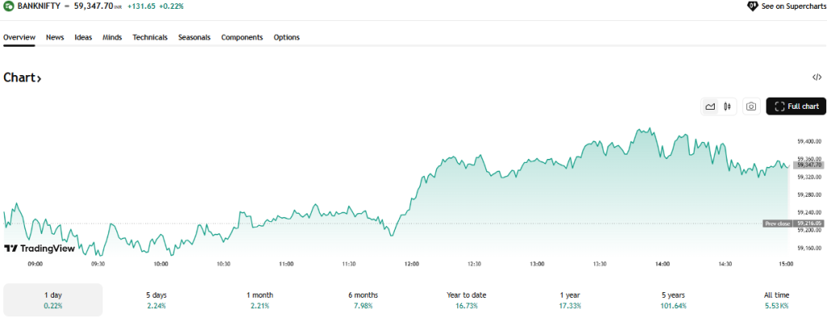Screen dimensions: 827x326
Task: Click the 14:00 time axis label
Action: coord(662,264)
